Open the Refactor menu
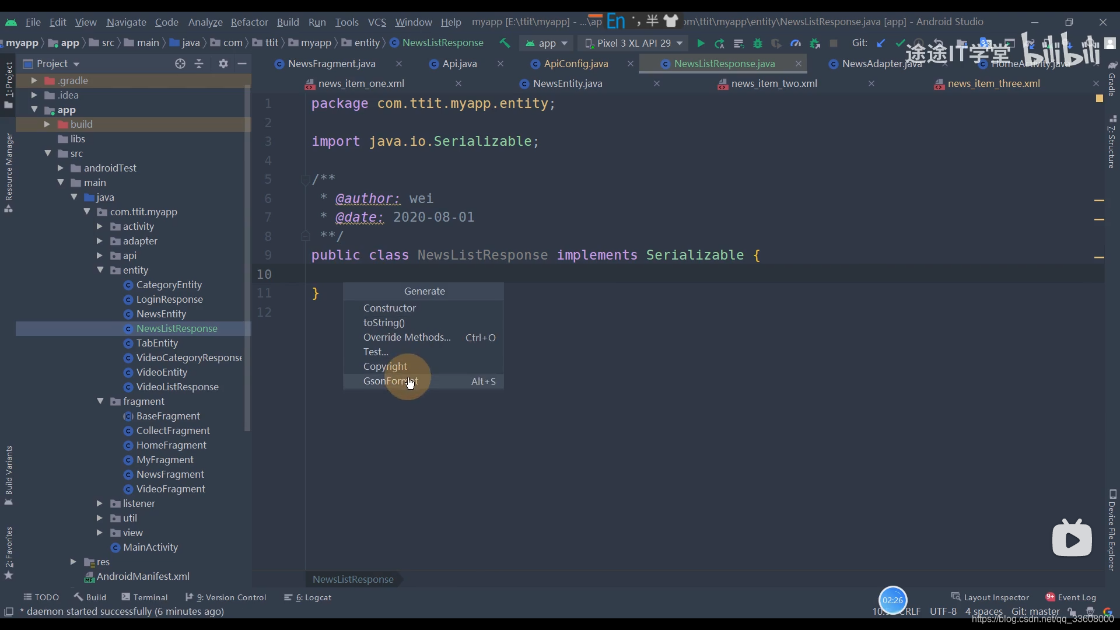Screen dimensions: 1120x630 click(249, 22)
